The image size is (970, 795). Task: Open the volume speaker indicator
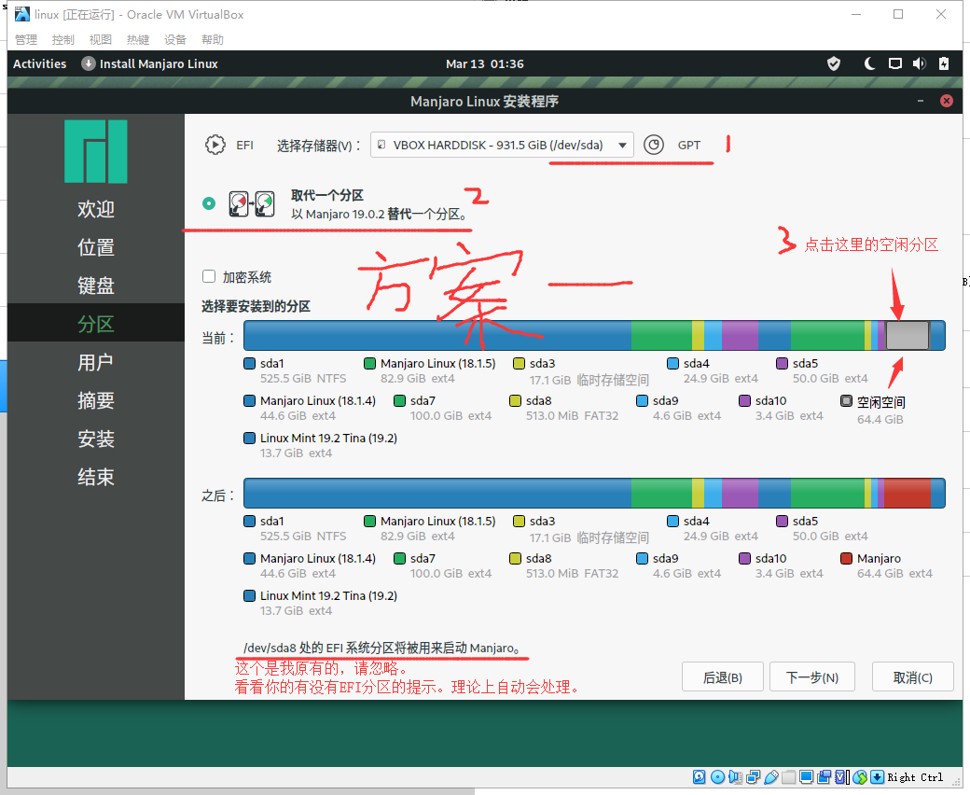click(919, 63)
